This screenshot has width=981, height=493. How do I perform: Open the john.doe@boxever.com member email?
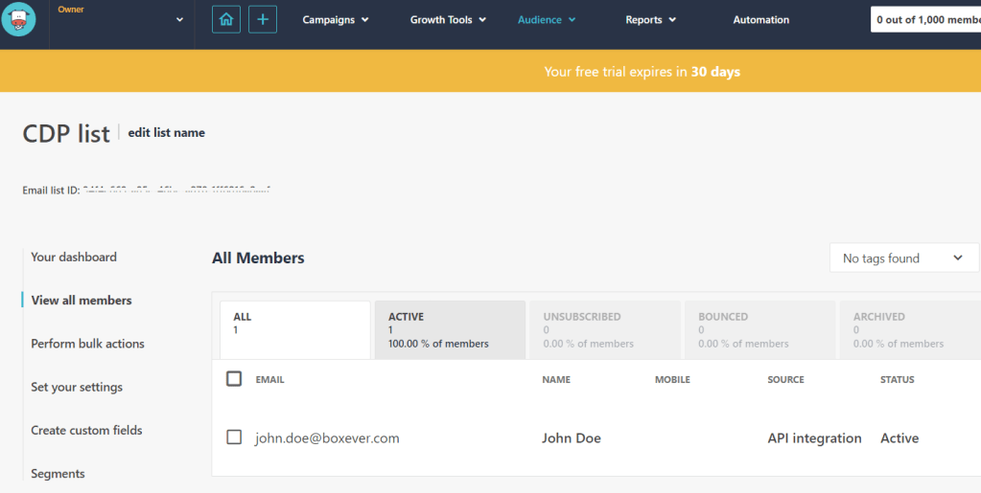327,438
